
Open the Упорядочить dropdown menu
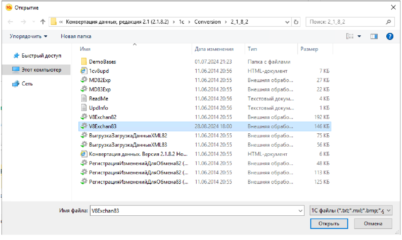pyautogui.click(x=28, y=36)
